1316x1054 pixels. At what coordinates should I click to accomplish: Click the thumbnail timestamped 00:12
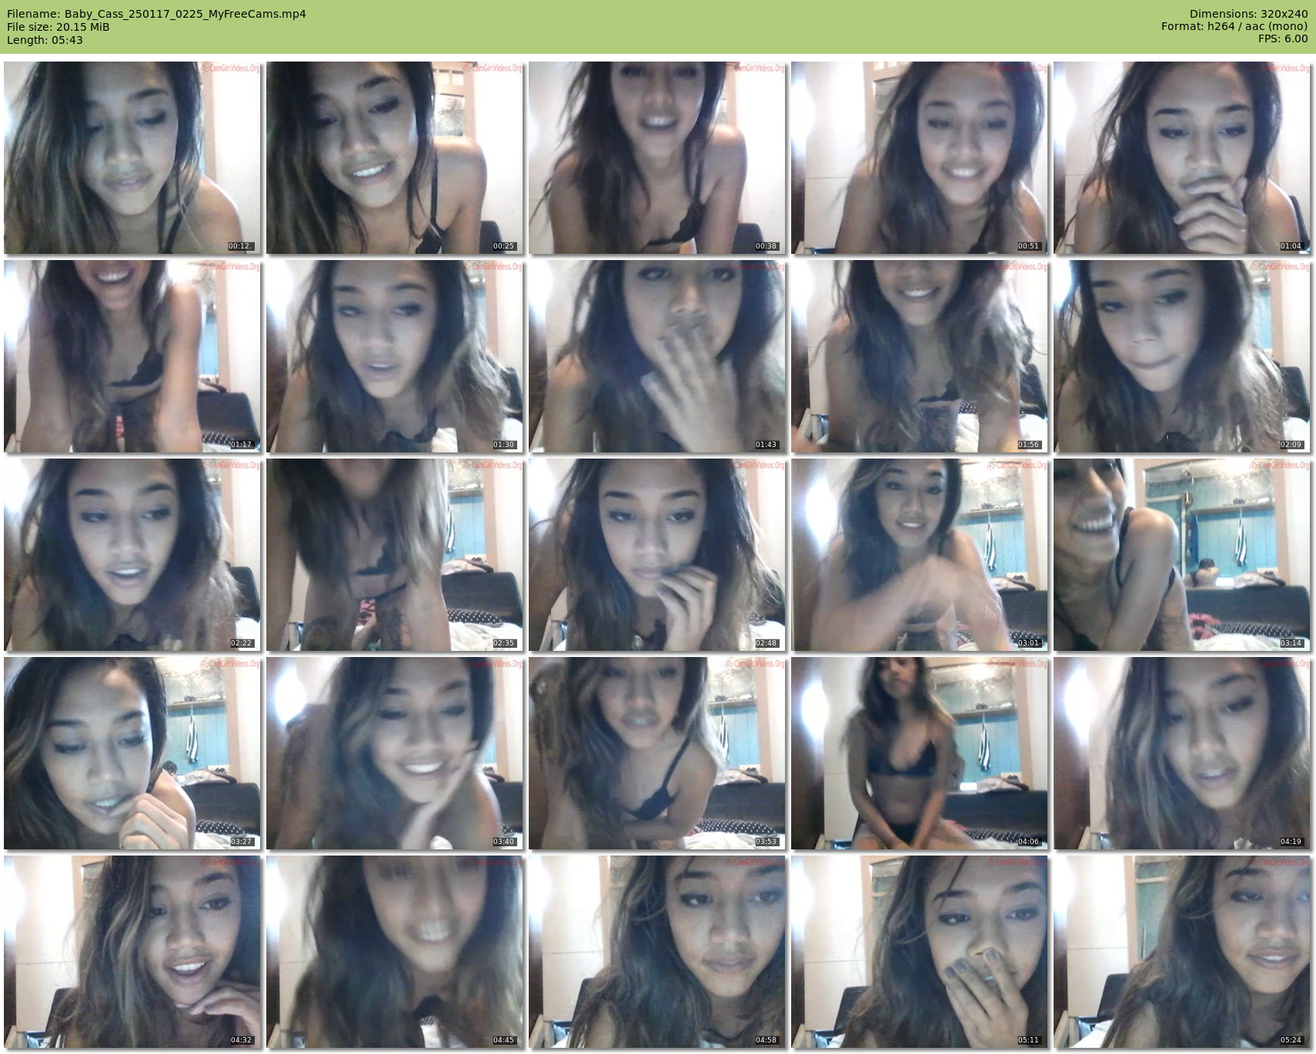132,158
